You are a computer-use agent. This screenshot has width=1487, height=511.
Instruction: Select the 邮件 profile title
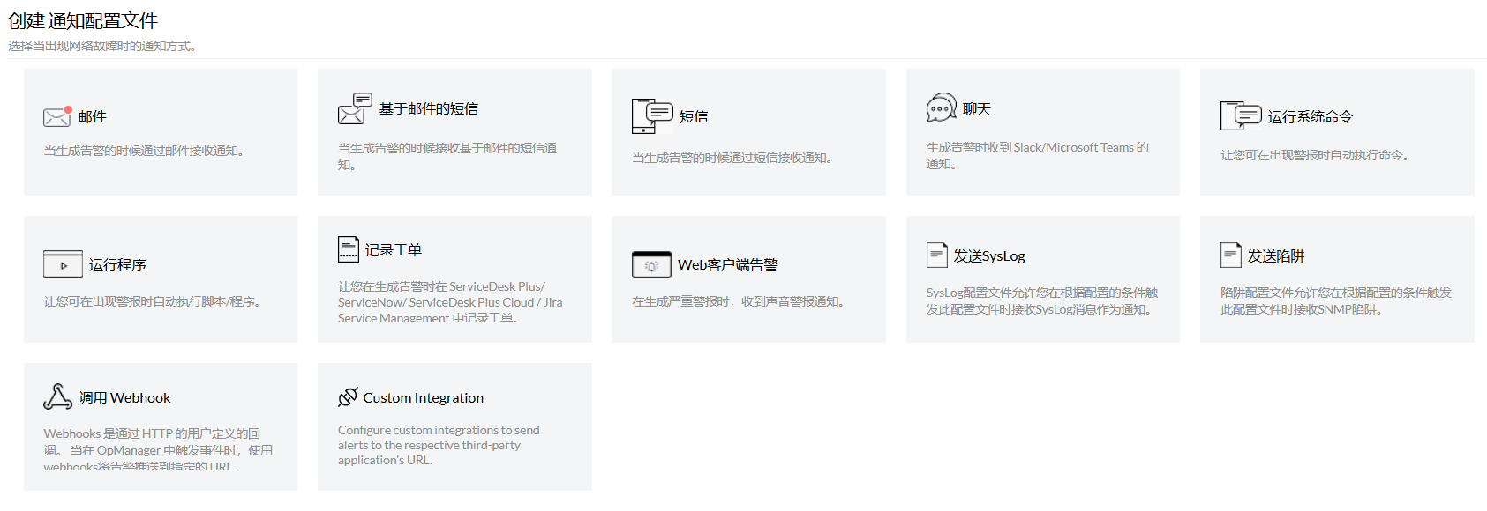93,116
